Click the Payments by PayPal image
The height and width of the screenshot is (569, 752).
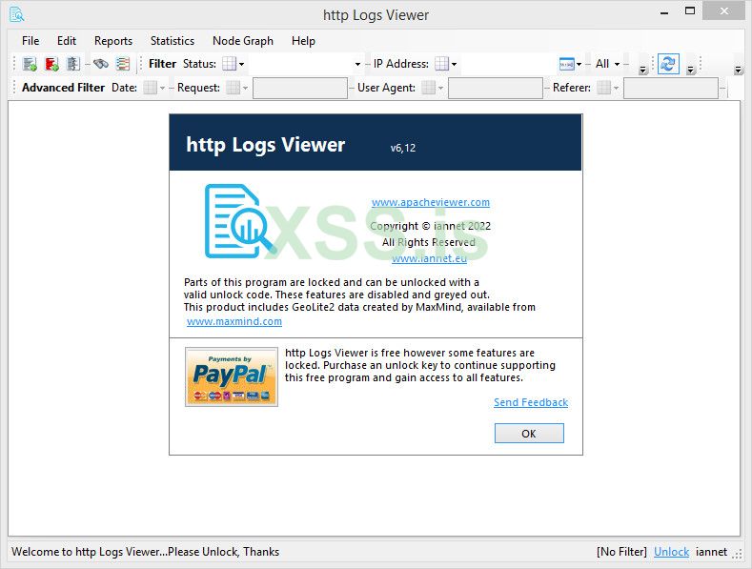coord(232,377)
